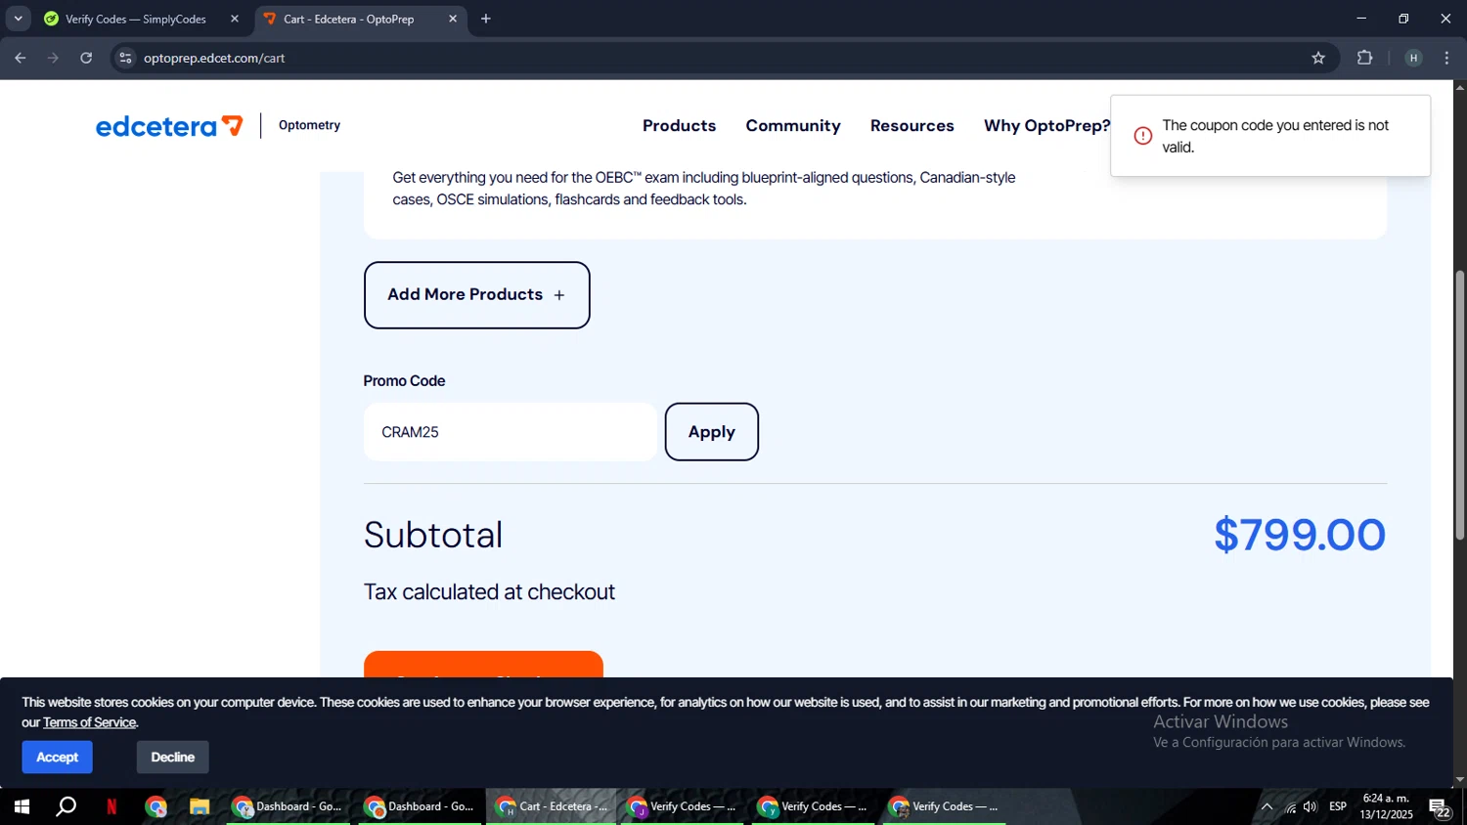Click the error icon in coupon notification
The height and width of the screenshot is (825, 1467).
click(x=1142, y=136)
